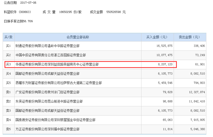Click 8,082,510 in the 买4 row
The image size is (213, 137).
tap(198, 74)
